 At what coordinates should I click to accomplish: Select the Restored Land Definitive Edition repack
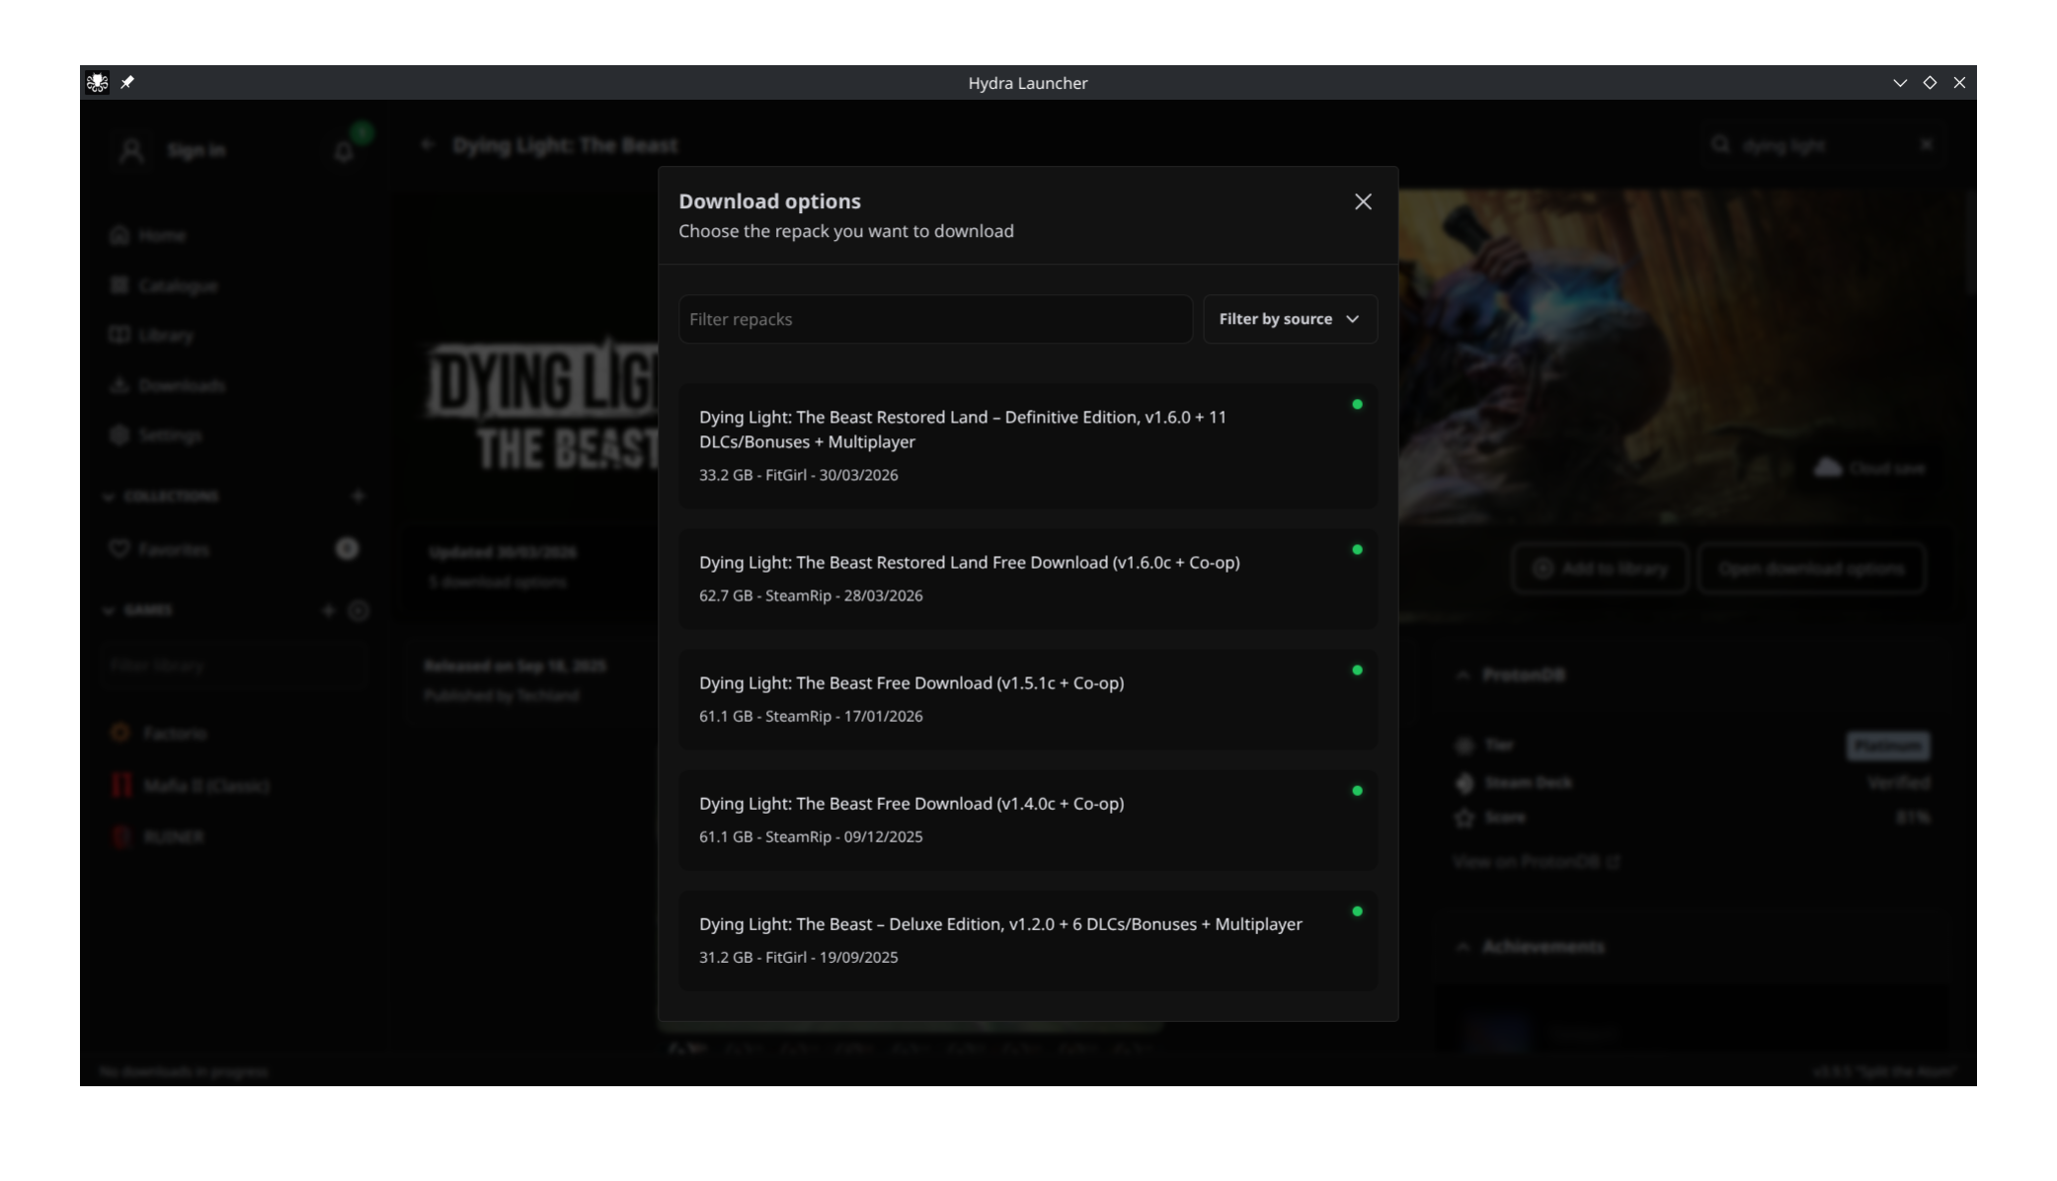tap(1027, 444)
